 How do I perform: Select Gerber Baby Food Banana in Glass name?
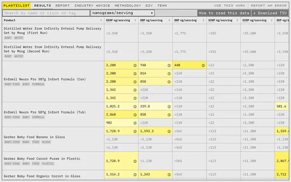(x=34, y=137)
